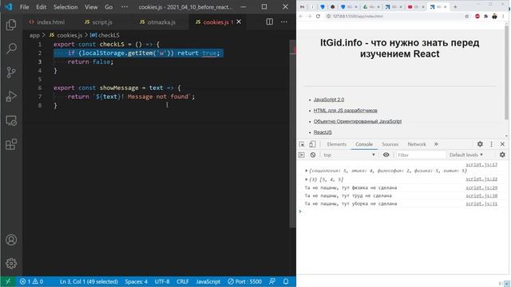Click the DevTools inspect element icon
Viewport: 511px width, 287px height.
[302, 144]
